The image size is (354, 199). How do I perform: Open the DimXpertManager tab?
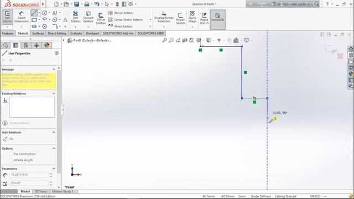point(37,45)
